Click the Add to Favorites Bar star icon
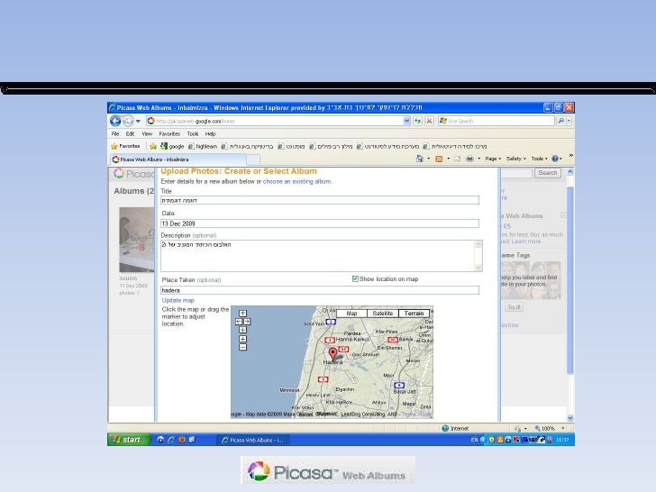The height and width of the screenshot is (492, 656). 153,146
